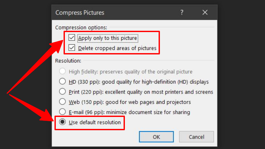Viewport: 265px width, 149px height.
Task: Close the Compress Pictures dialog
Action: pos(205,13)
